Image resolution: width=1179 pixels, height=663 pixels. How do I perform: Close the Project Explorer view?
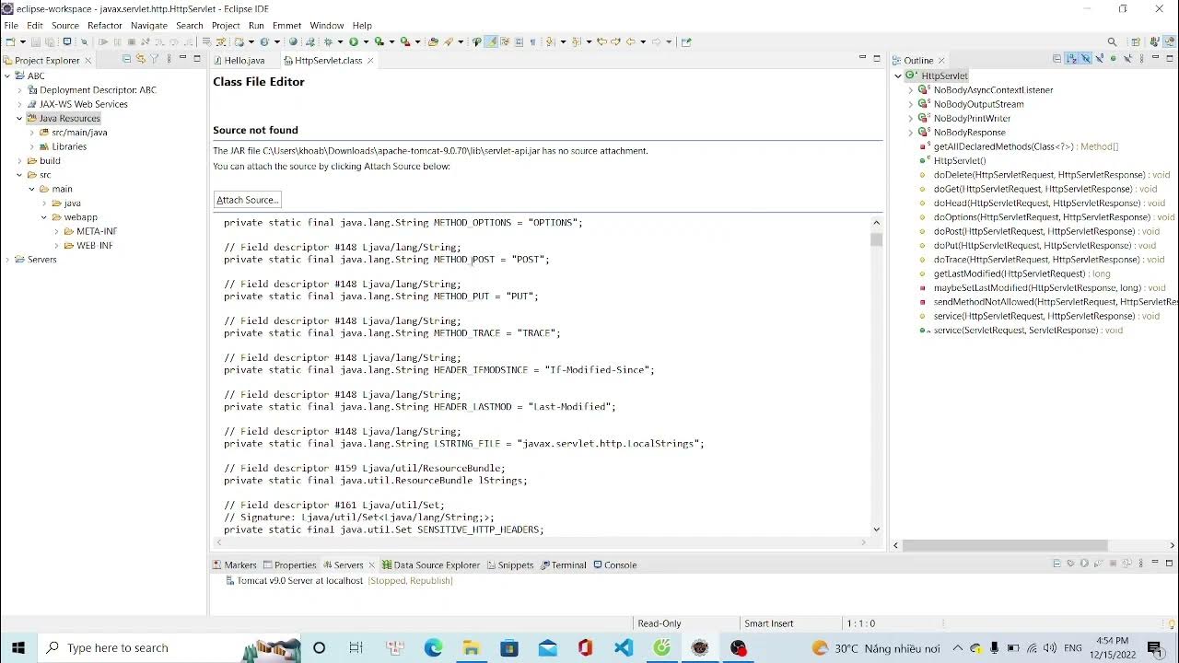88,60
